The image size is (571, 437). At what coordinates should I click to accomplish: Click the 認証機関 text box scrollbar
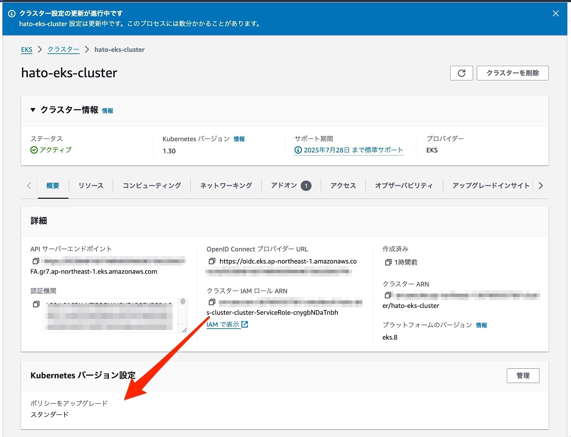(183, 302)
